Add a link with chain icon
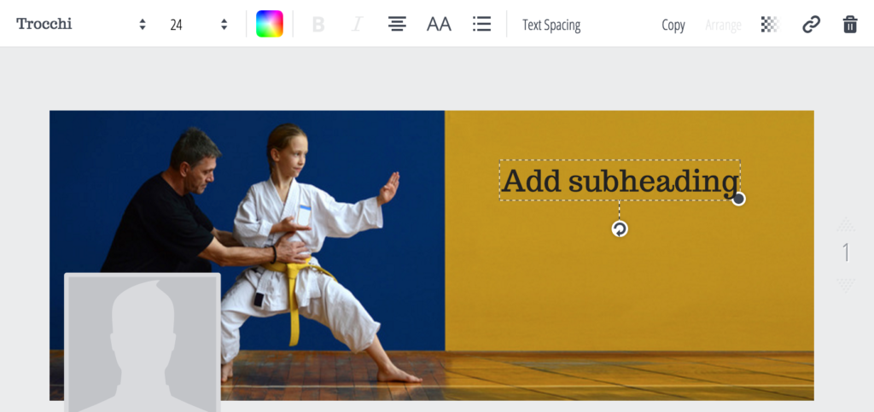The width and height of the screenshot is (874, 412). [x=811, y=25]
